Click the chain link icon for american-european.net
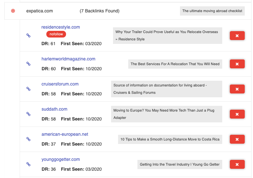 [28, 139]
